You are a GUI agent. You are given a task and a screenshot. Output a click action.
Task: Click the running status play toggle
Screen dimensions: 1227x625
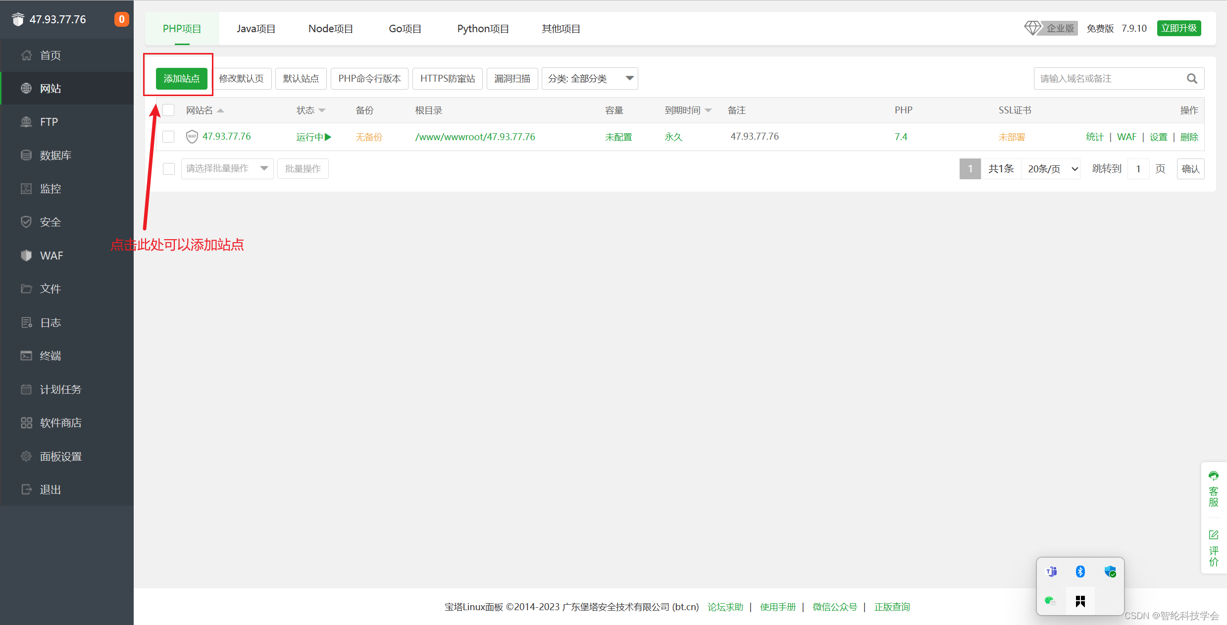tap(327, 137)
